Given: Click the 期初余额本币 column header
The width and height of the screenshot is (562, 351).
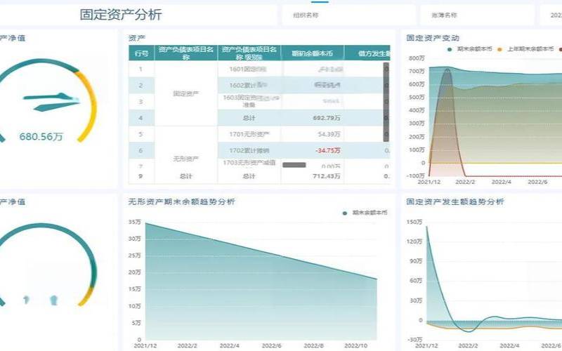Looking at the screenshot, I should [312, 53].
